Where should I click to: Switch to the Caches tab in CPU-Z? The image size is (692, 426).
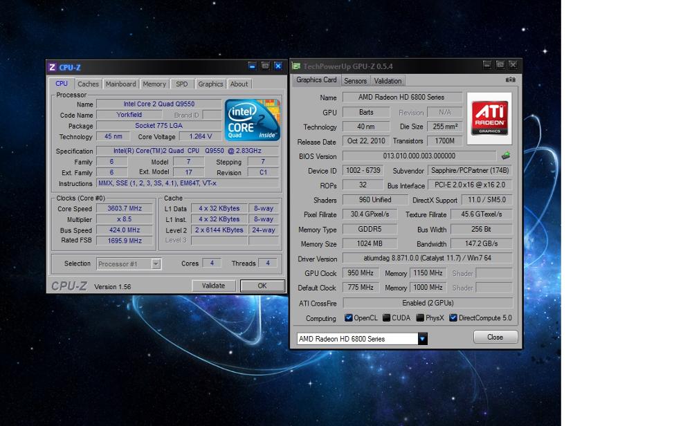89,84
